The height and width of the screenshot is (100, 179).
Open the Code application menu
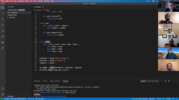[x=7, y=1]
